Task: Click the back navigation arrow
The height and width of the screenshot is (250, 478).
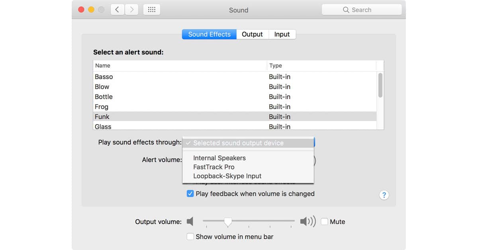Action: [x=117, y=10]
